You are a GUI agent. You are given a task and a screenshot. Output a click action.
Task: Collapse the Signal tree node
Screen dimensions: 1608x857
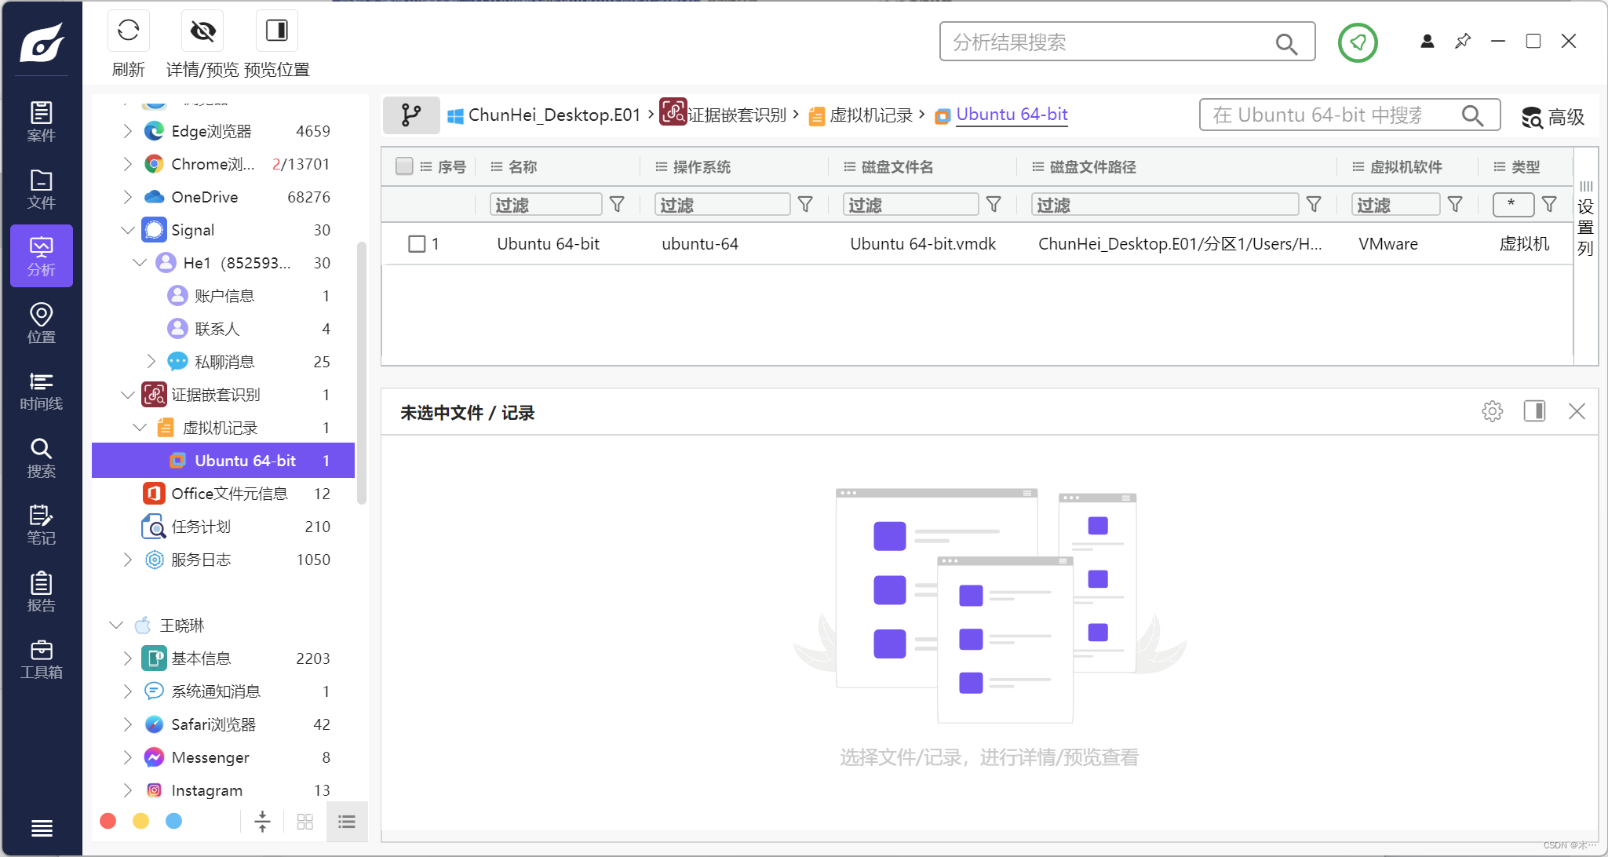click(x=128, y=230)
